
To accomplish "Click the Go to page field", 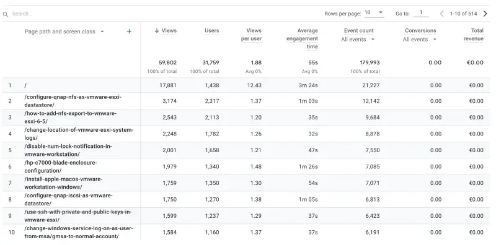I will [x=421, y=13].
